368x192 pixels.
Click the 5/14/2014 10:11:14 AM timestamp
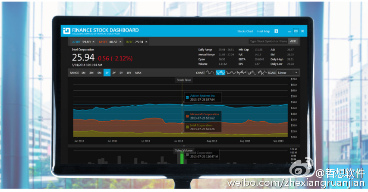(x=87, y=65)
